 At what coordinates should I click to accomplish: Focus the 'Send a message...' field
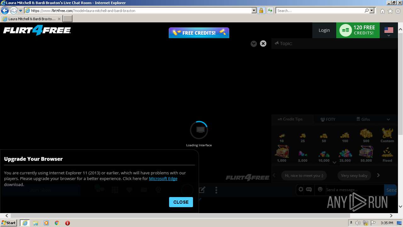tap(354, 190)
